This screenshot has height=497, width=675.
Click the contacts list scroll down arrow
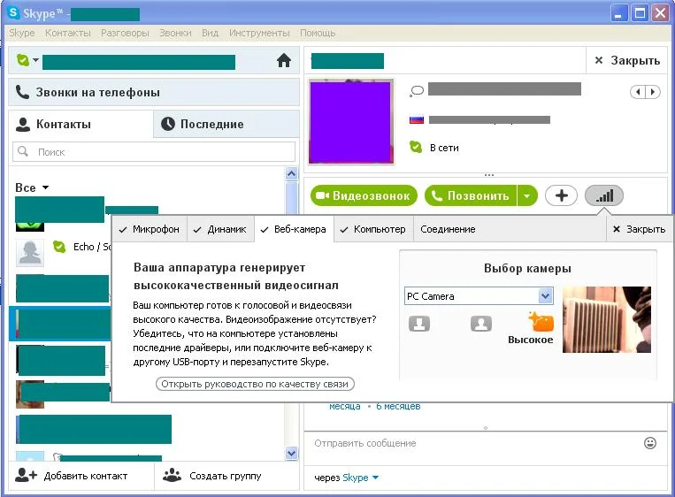click(x=291, y=453)
